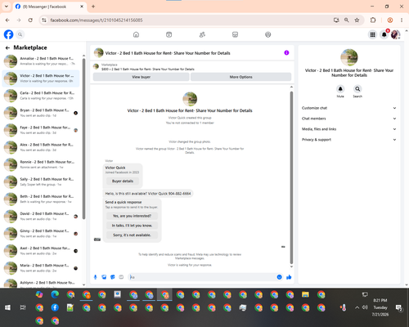Open Victor Quick's Buyer details
The height and width of the screenshot is (327, 409).
(x=123, y=181)
